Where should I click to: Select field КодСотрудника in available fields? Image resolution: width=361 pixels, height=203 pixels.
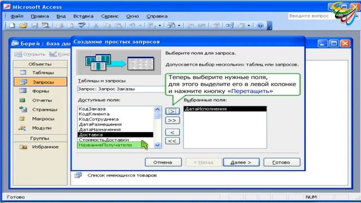point(116,119)
